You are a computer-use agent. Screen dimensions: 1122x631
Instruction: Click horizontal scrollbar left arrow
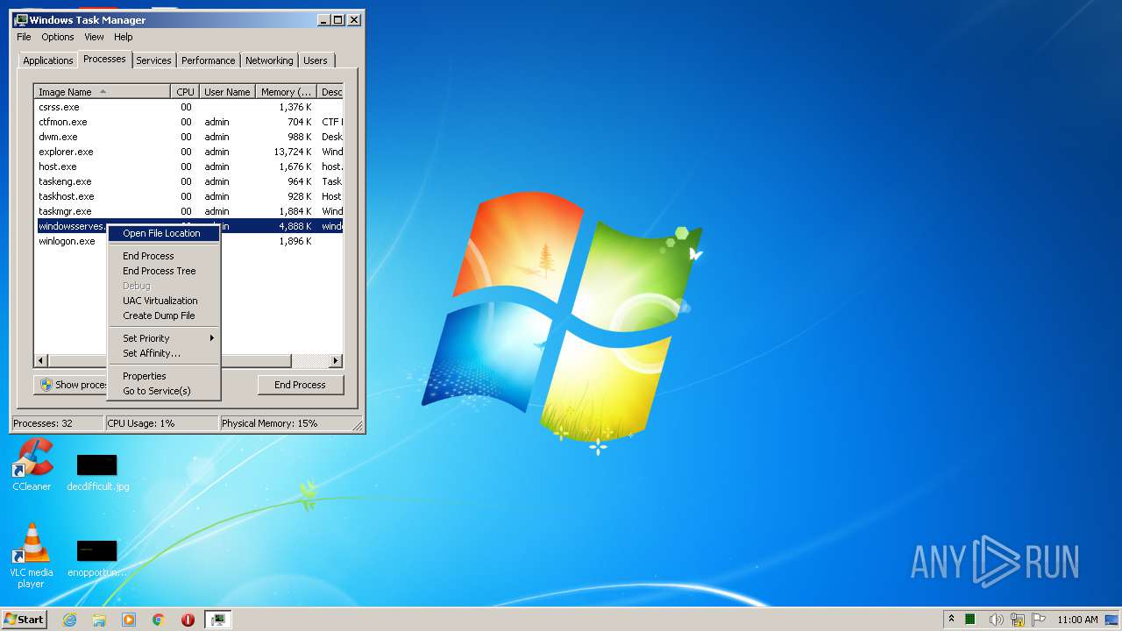(x=41, y=361)
